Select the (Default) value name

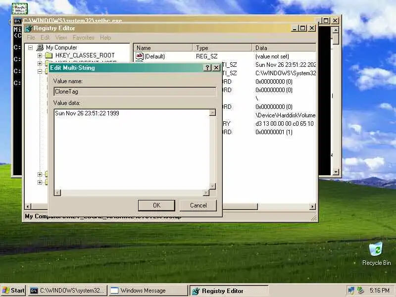coord(154,56)
